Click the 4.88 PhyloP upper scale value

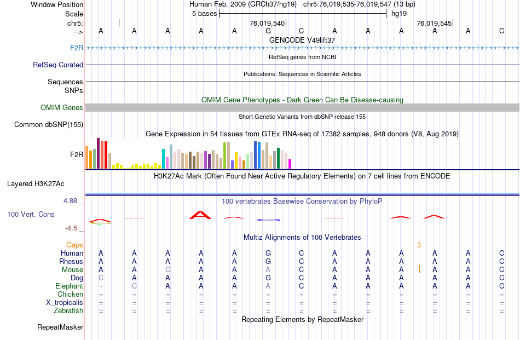tap(70, 201)
